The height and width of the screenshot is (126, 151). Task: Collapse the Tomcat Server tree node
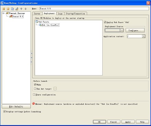pyautogui.click(x=3, y=13)
